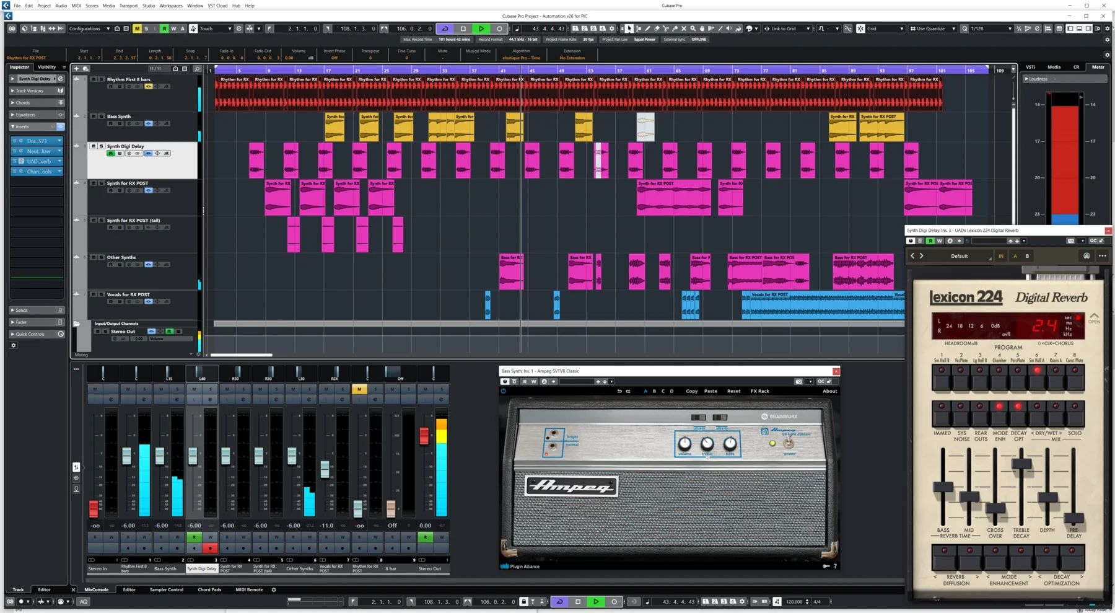Click Lexicon 224 next preset arrow
1115x613 pixels.
pos(922,256)
